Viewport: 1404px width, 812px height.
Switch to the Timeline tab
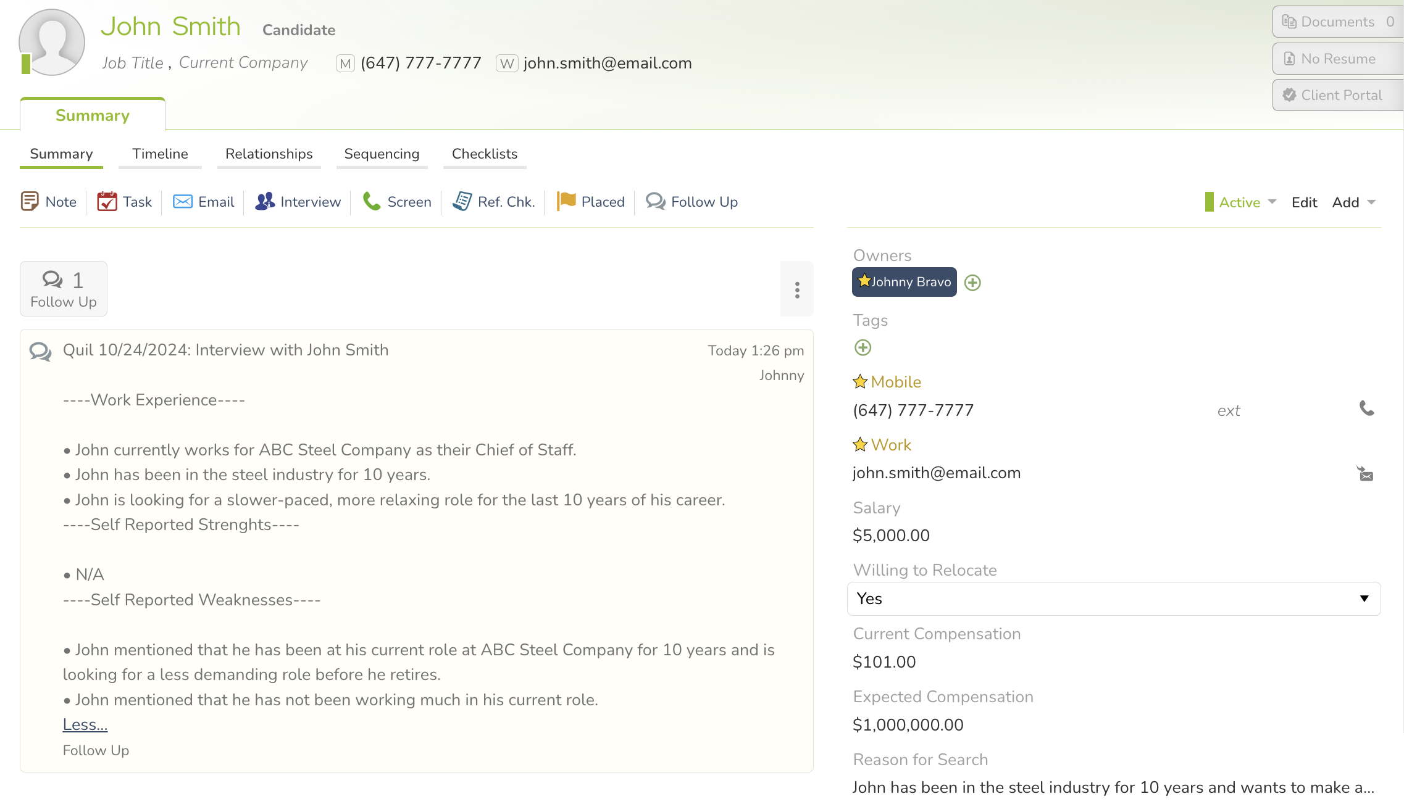[160, 154]
